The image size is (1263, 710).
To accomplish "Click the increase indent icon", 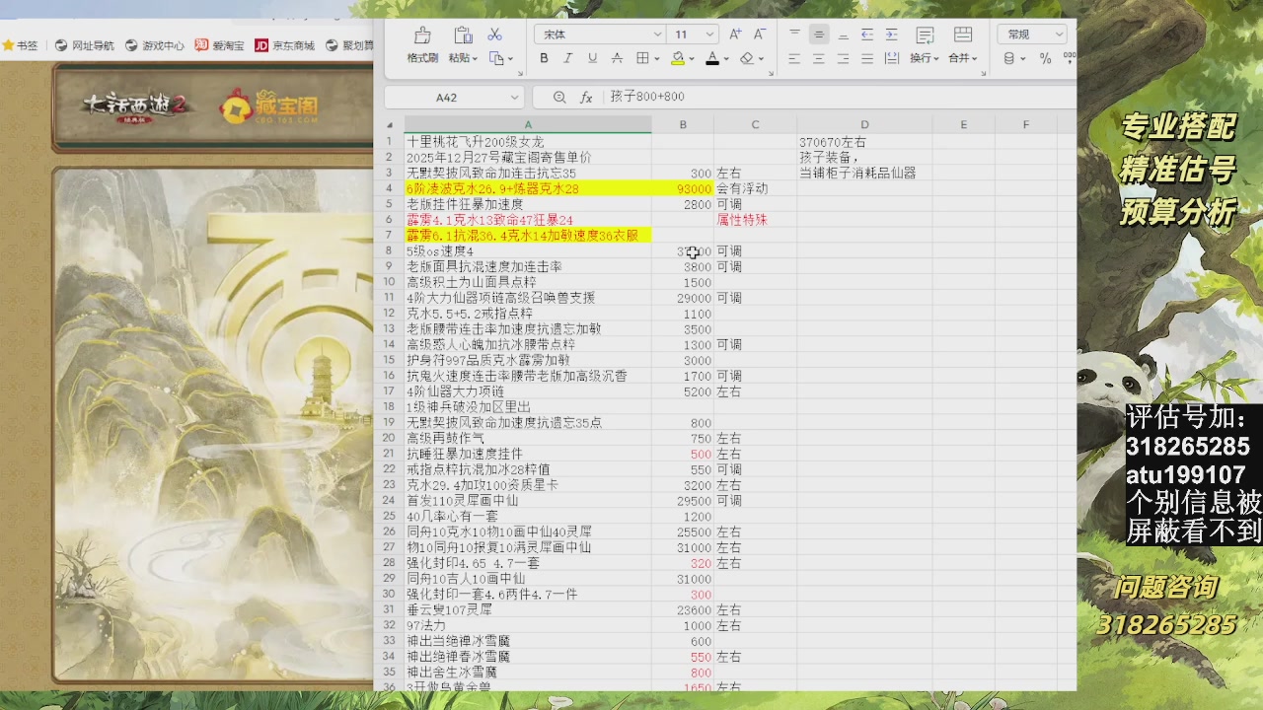I will 891,35.
